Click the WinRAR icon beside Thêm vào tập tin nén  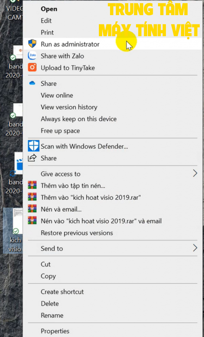tap(33, 186)
